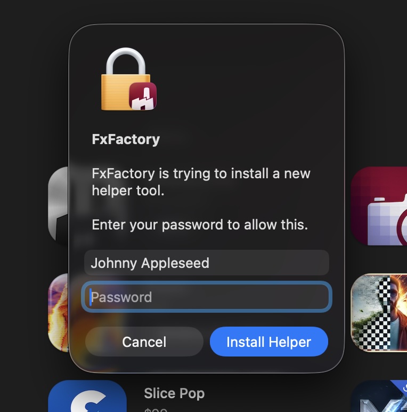Focus the Password input field
The width and height of the screenshot is (407, 412).
point(207,297)
